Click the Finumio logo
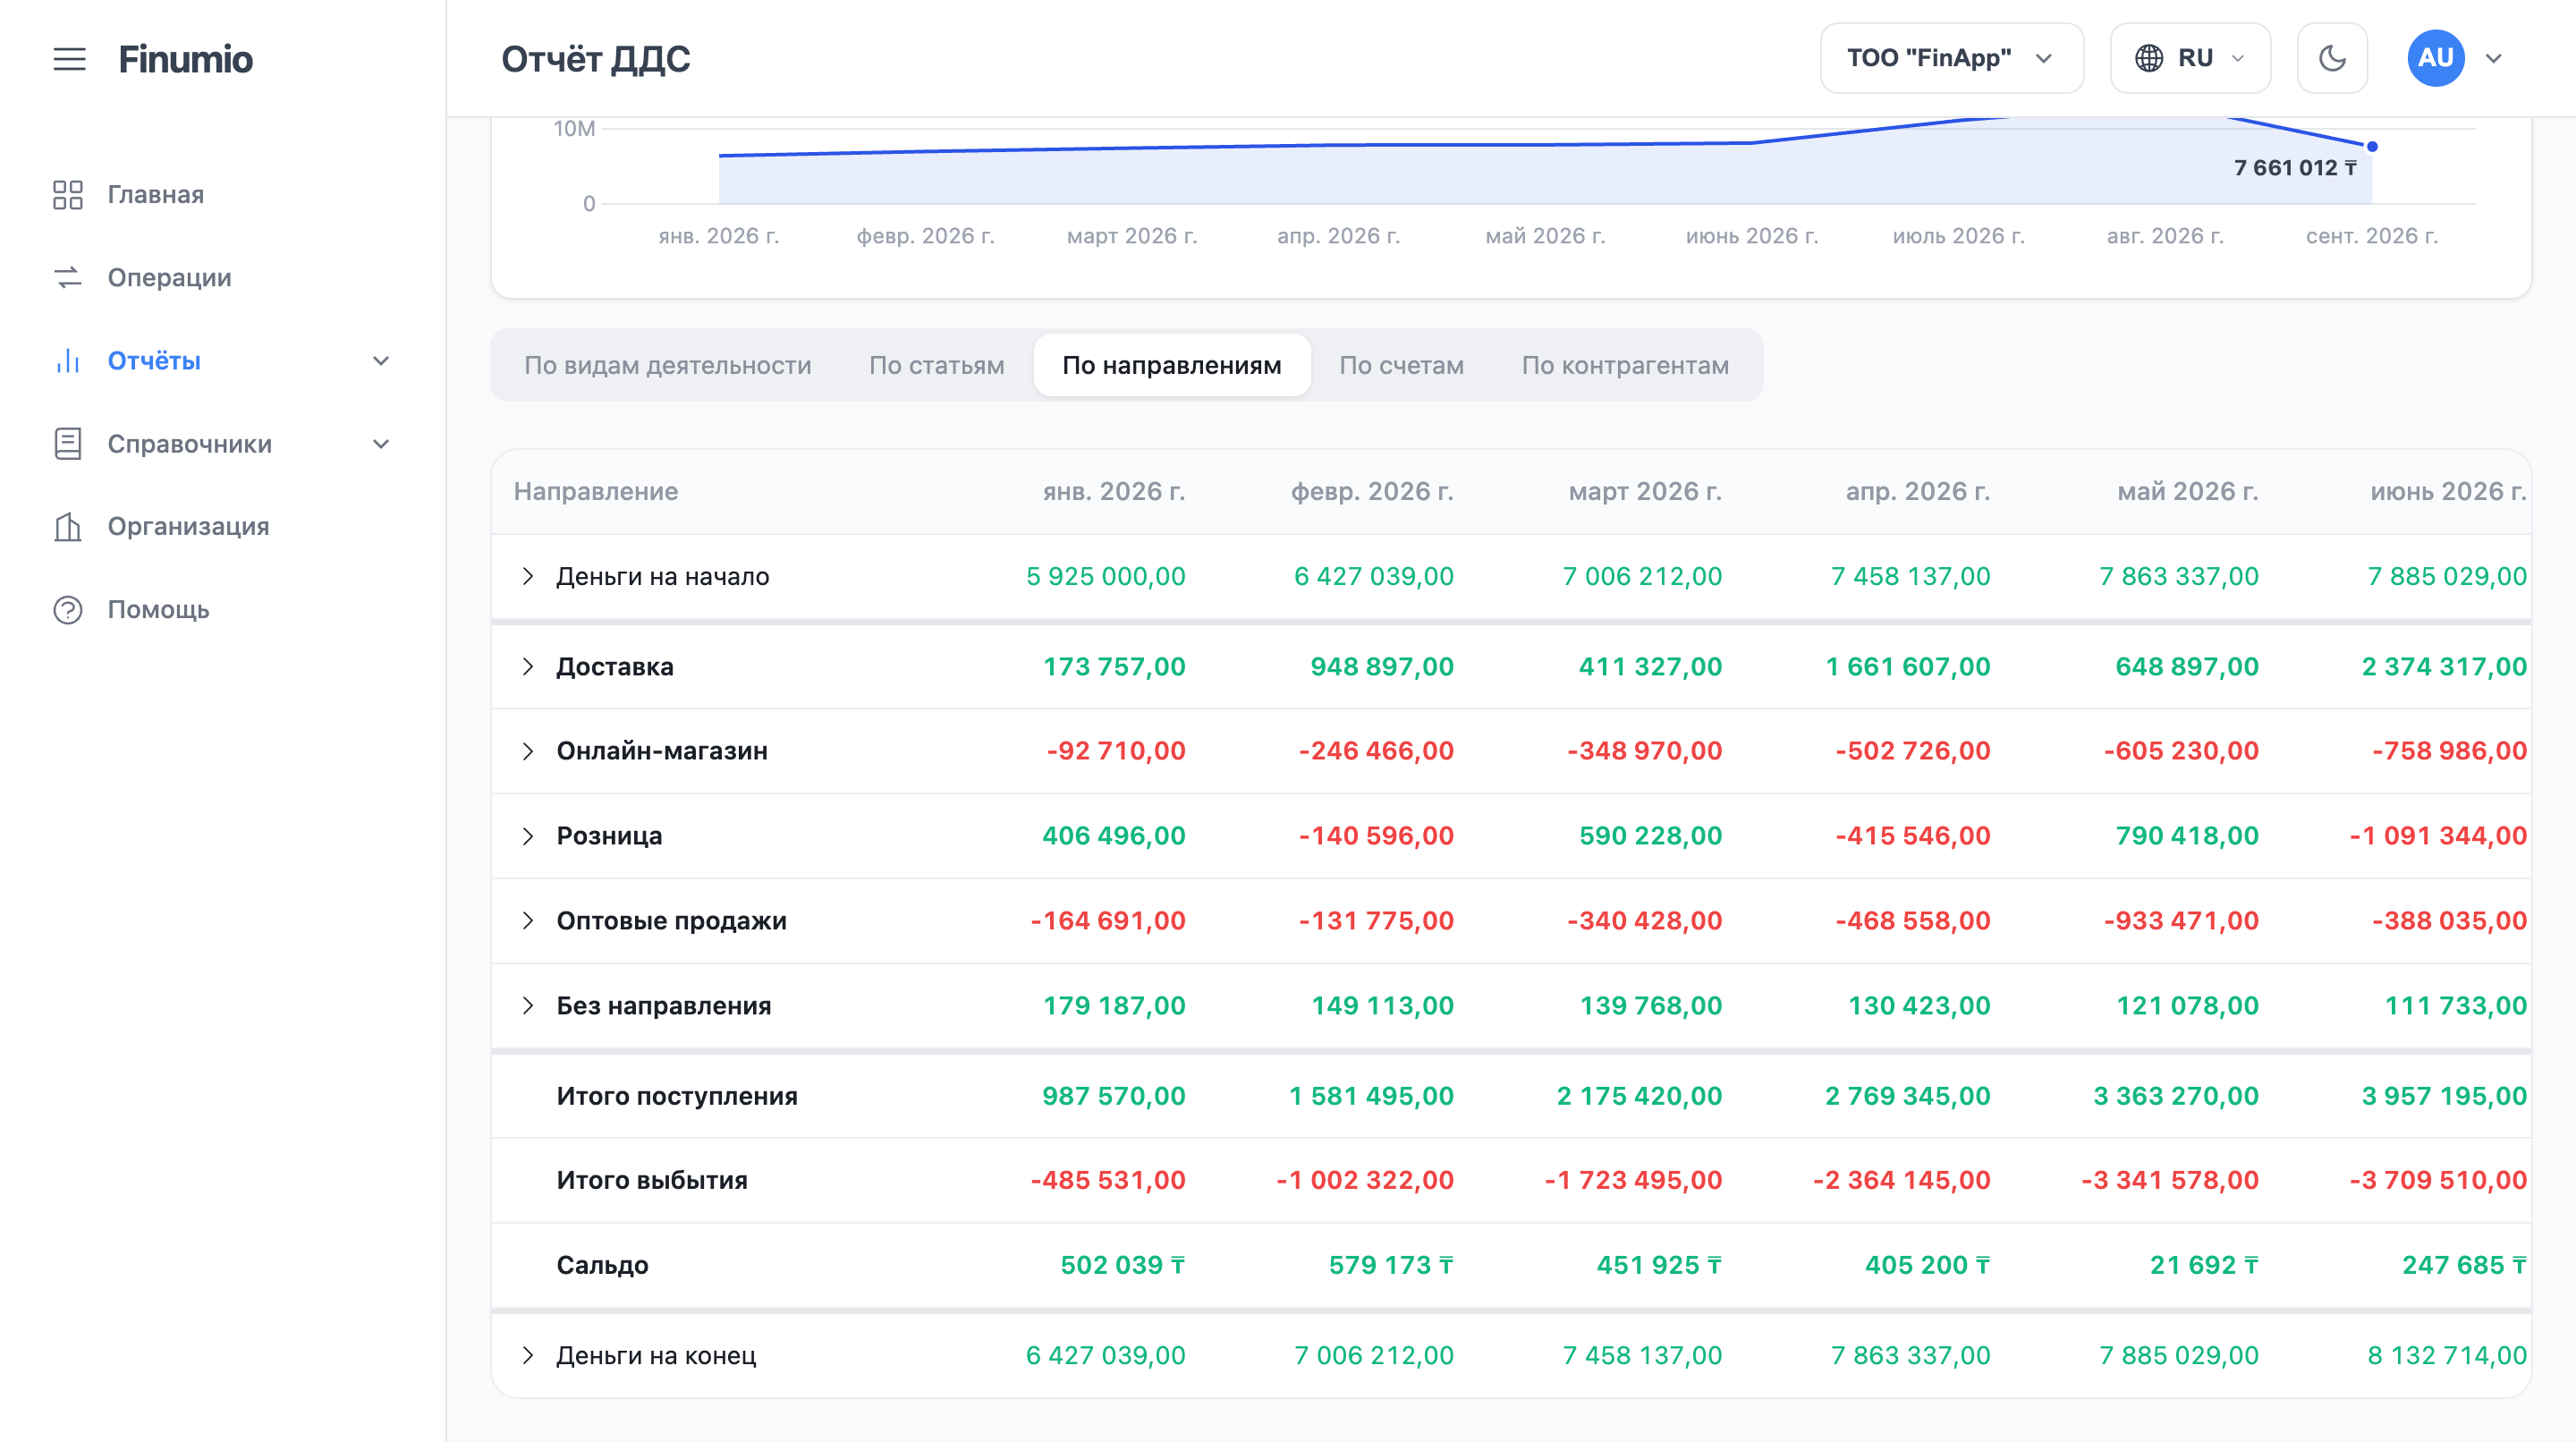Viewport: 2576px width, 1442px height. [185, 59]
